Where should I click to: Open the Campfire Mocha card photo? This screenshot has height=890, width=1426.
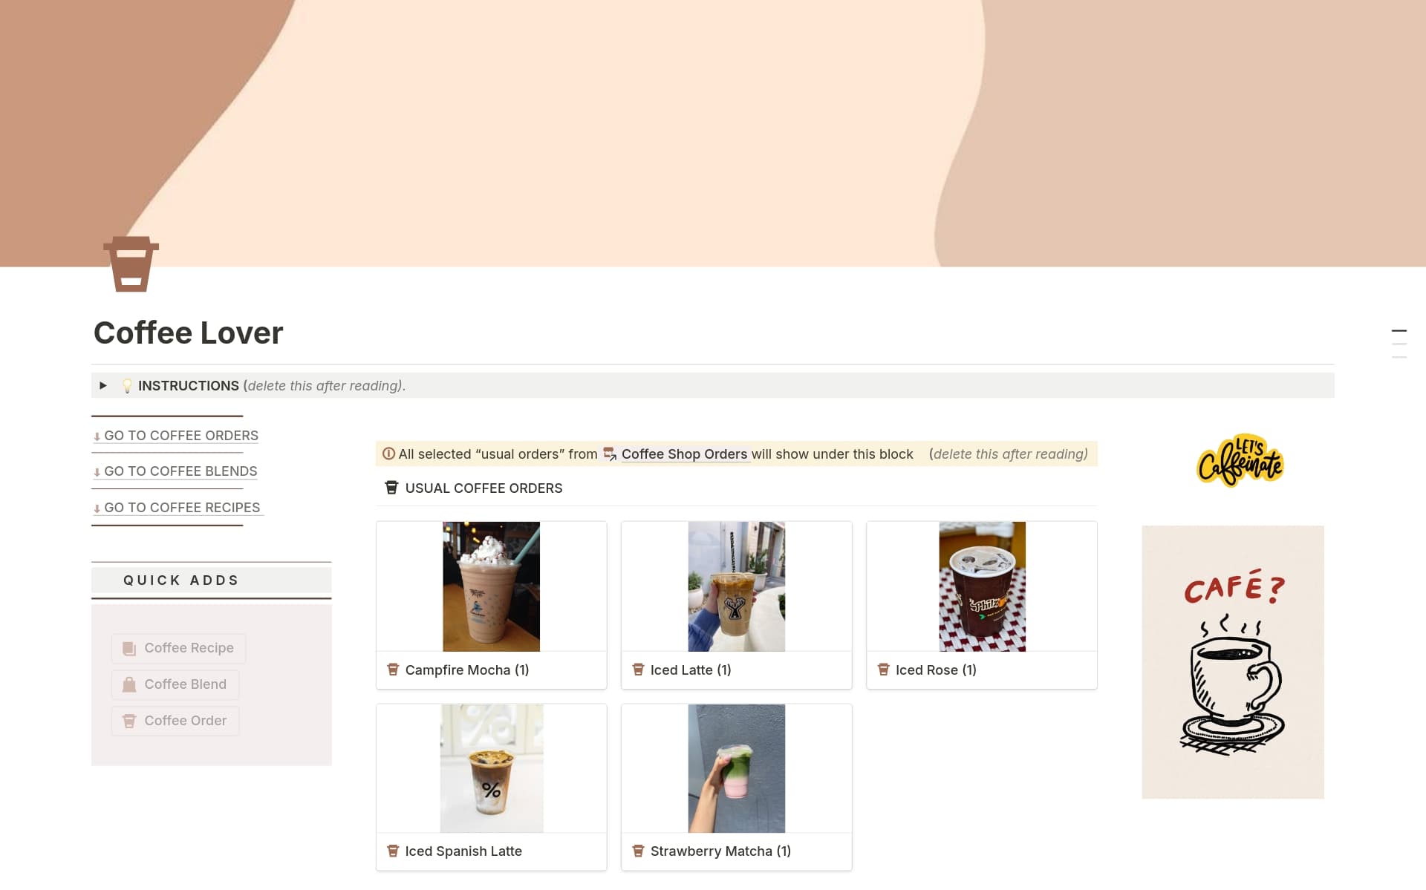491,586
